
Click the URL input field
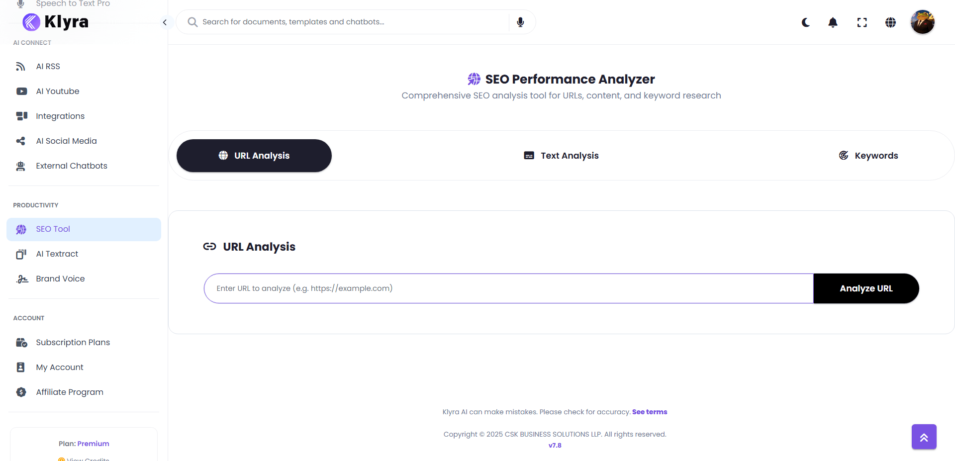click(x=497, y=288)
